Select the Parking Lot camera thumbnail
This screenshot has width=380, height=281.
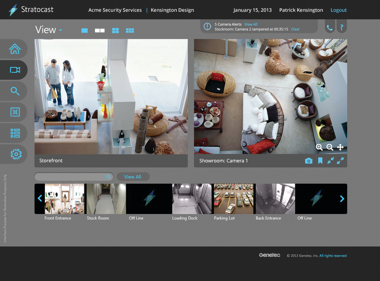(x=233, y=198)
